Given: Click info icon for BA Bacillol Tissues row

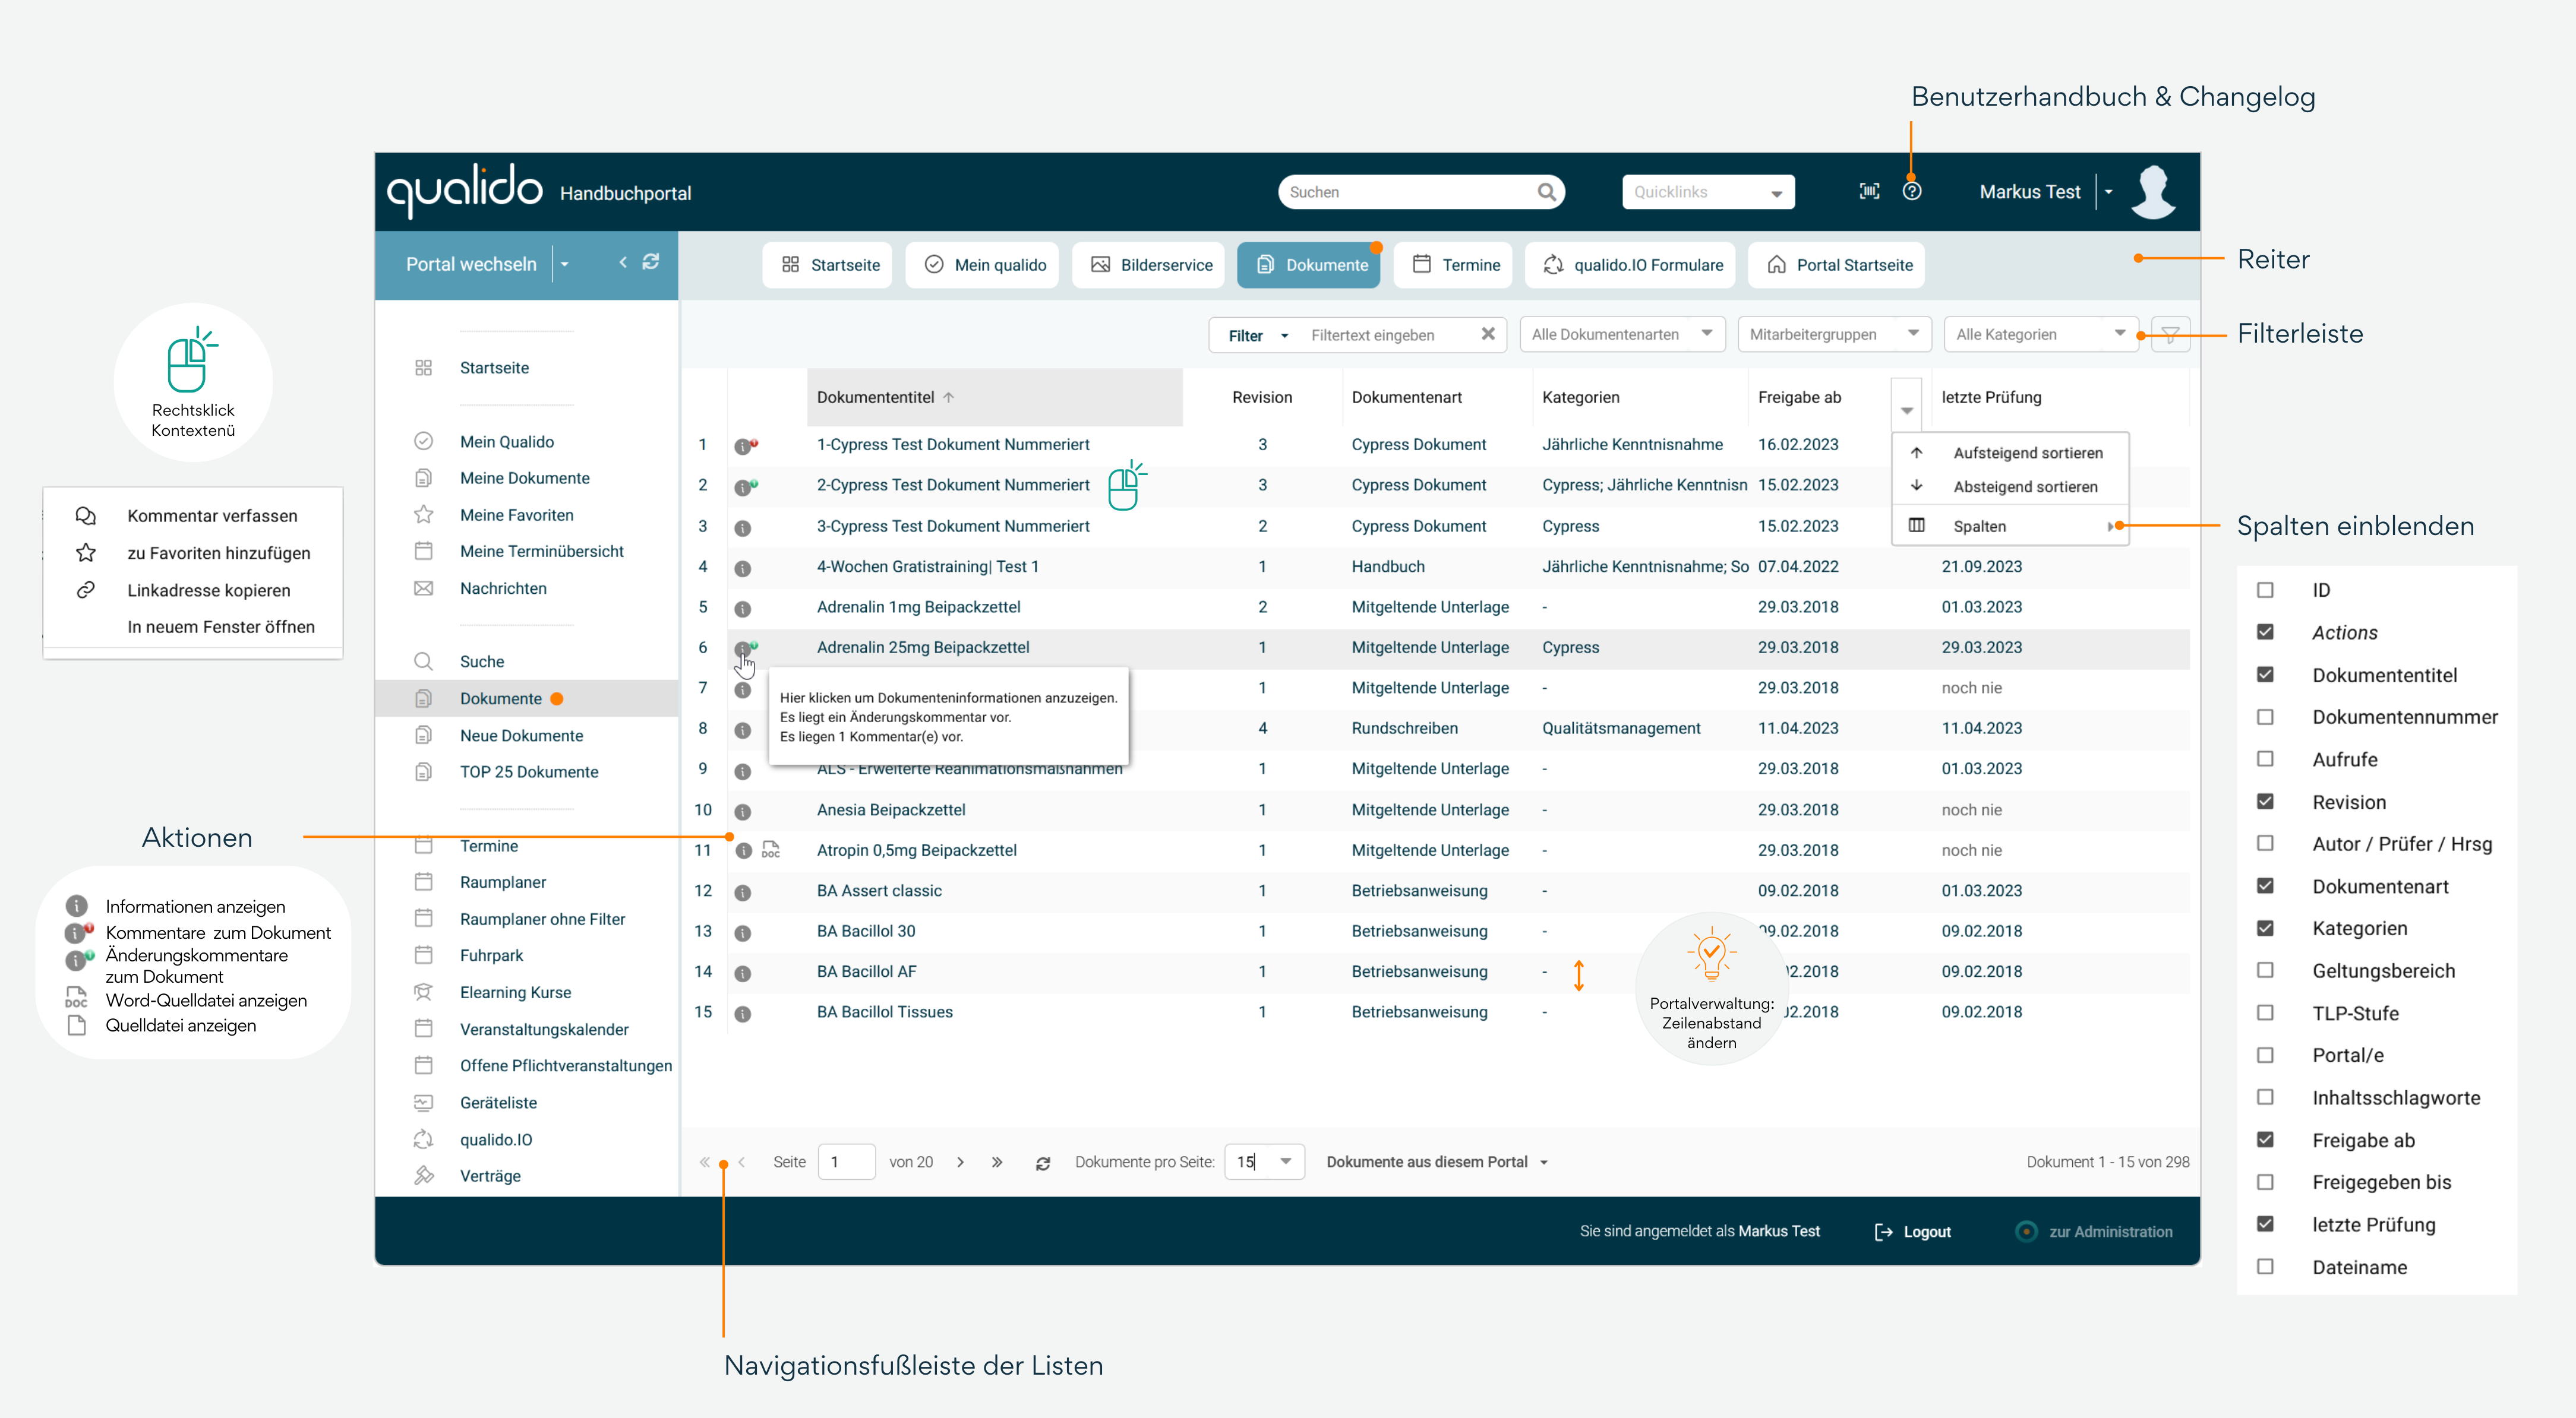Looking at the screenshot, I should 742,1013.
